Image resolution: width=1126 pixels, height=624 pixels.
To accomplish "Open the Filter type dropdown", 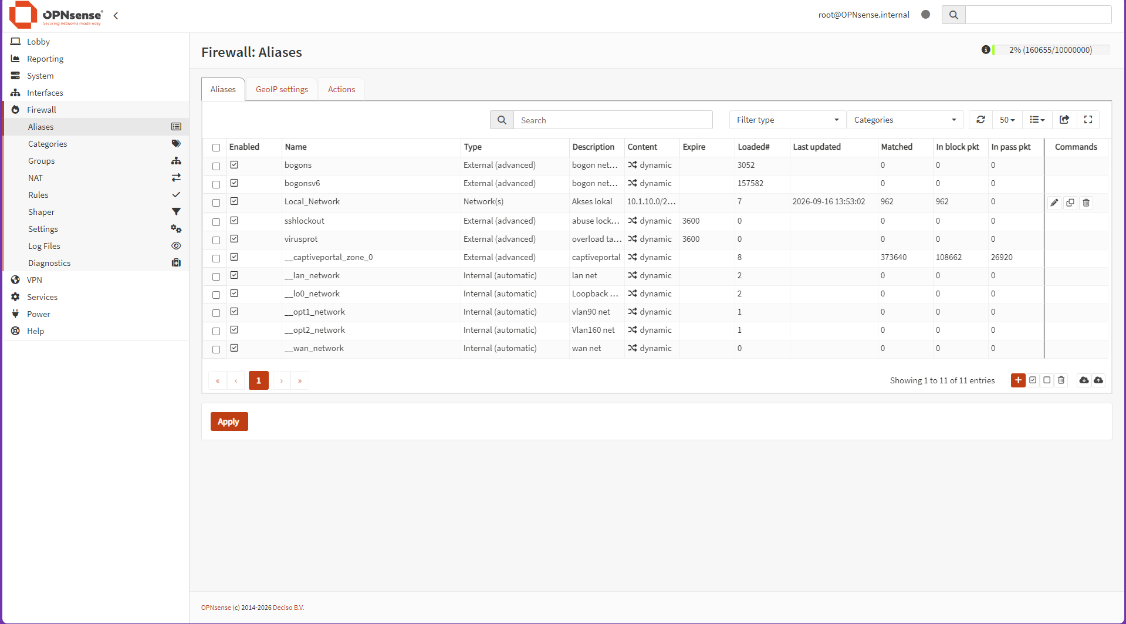I will (787, 120).
